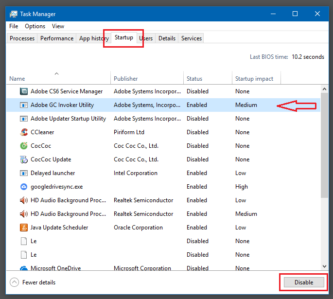333x299 pixels.
Task: Select the Startup tab
Action: point(124,37)
